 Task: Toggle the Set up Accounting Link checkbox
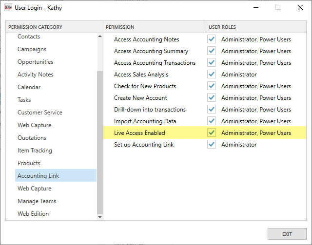pyautogui.click(x=211, y=145)
